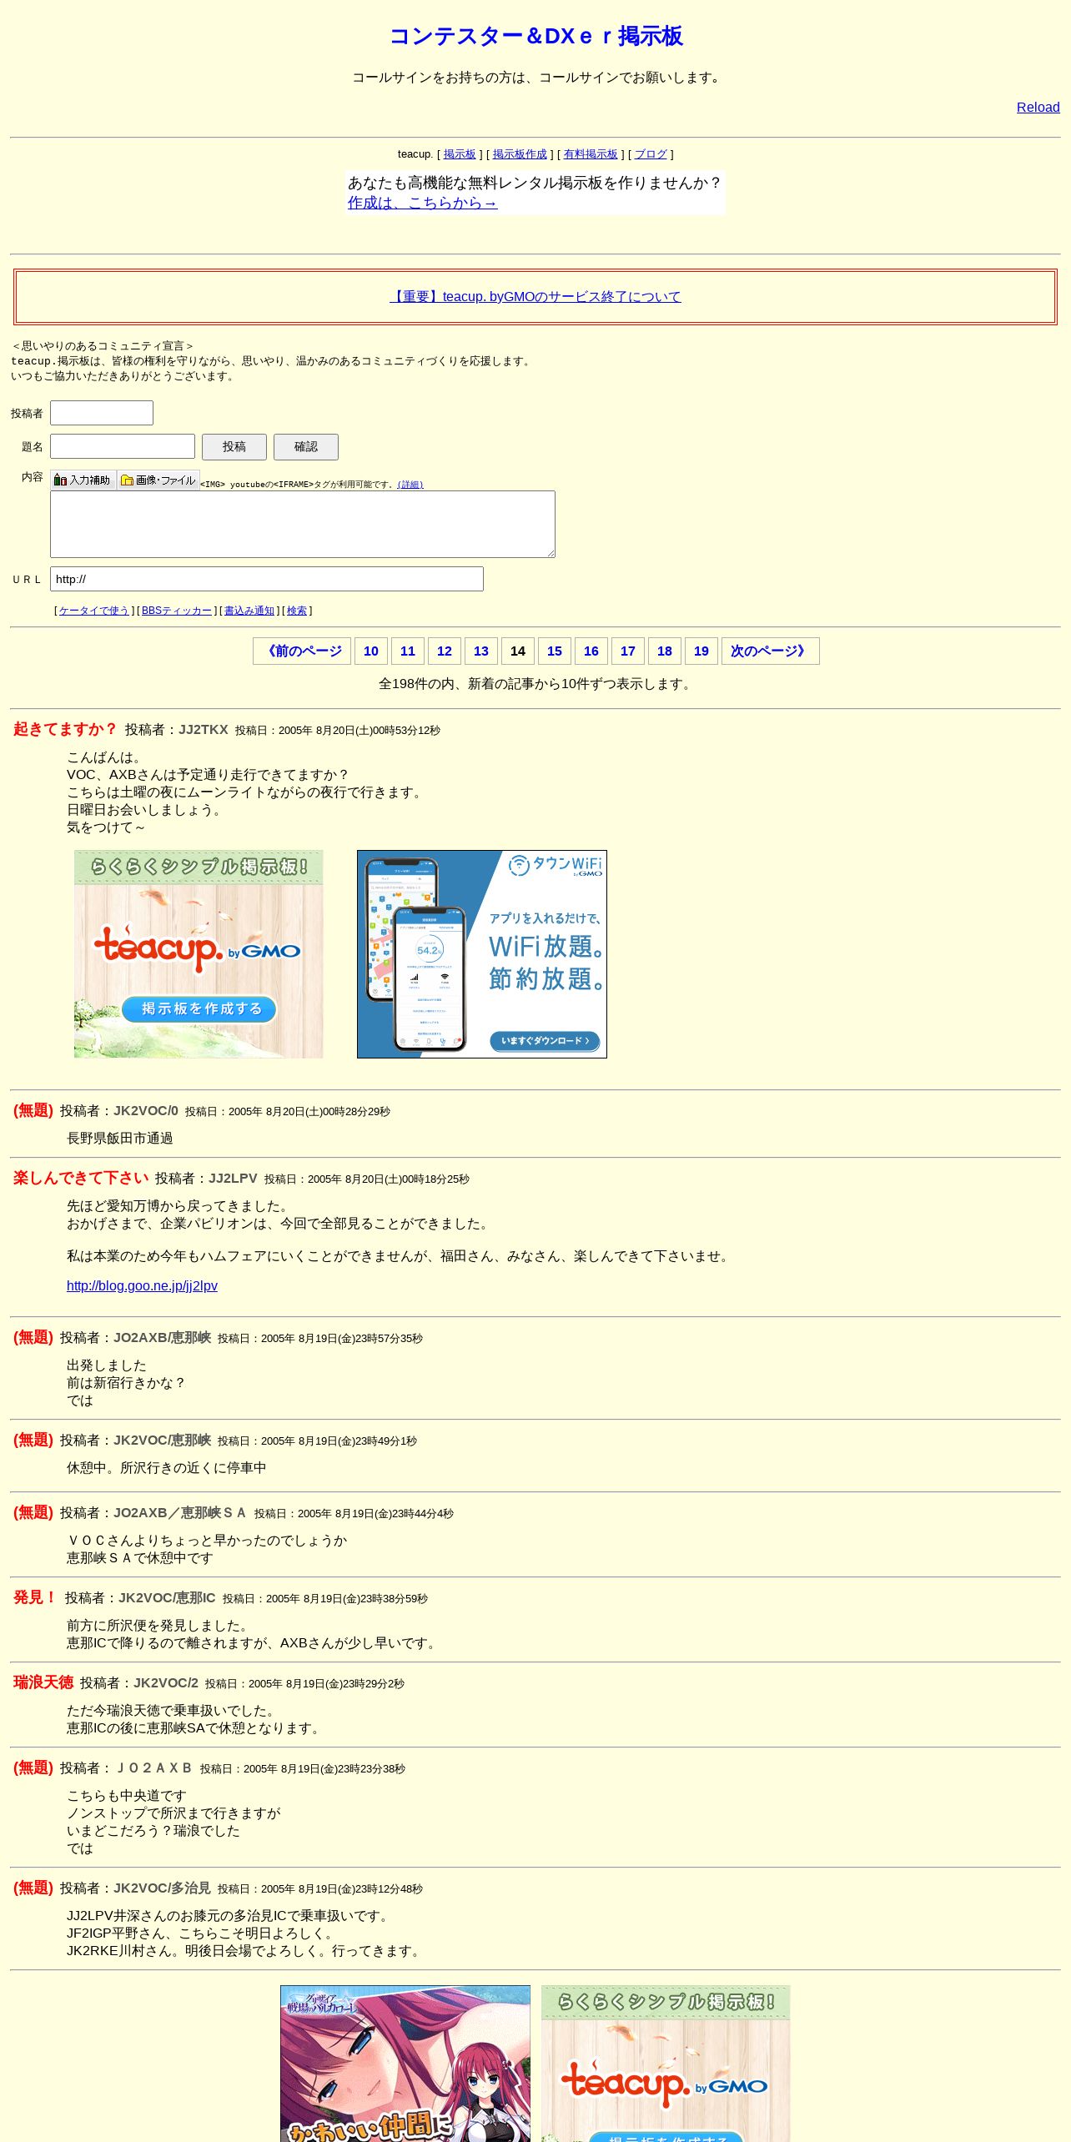Viewport: 1071px width, 2142px height.
Task: Go to page 12
Action: pos(445,651)
